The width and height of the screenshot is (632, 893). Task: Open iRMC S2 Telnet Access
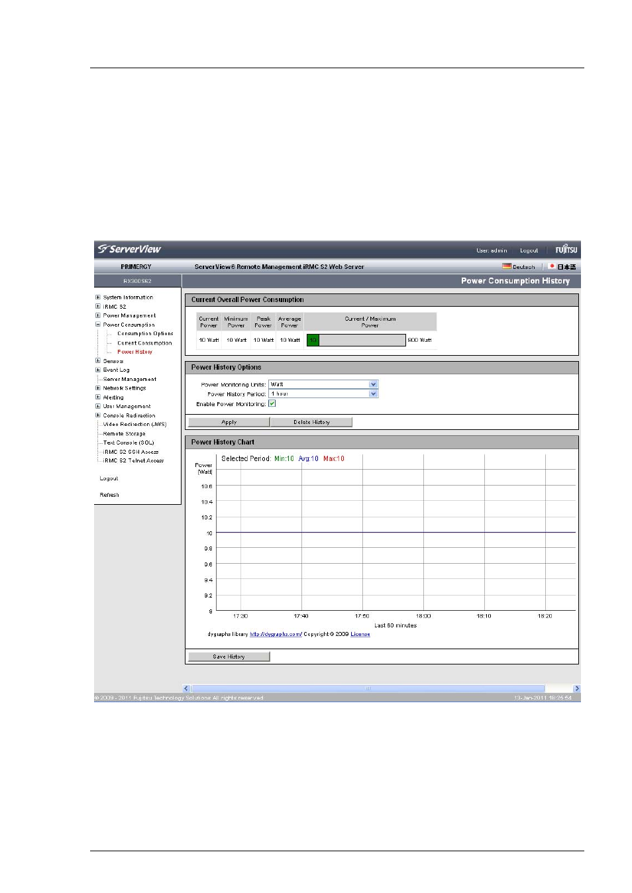(134, 460)
